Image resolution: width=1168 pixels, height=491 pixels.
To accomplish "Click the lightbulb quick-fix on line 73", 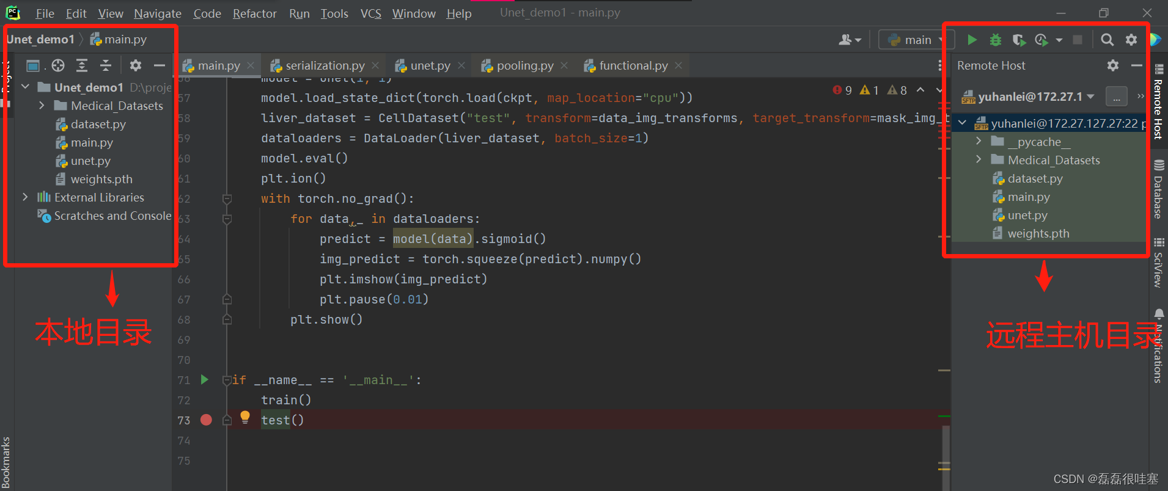I will point(245,417).
